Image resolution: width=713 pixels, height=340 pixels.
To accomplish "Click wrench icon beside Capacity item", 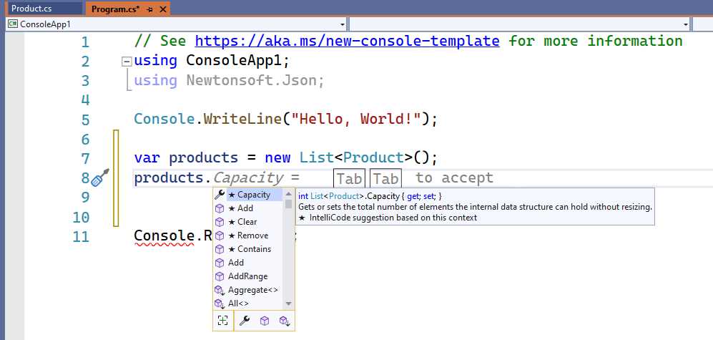I will coord(220,195).
